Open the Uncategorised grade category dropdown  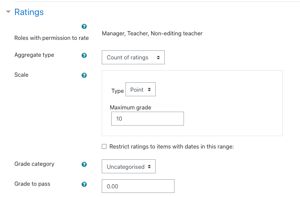click(129, 167)
